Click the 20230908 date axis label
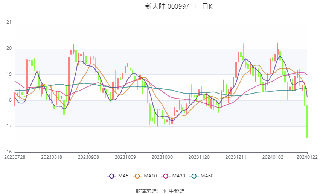This screenshot has height=194, width=320. click(88, 157)
